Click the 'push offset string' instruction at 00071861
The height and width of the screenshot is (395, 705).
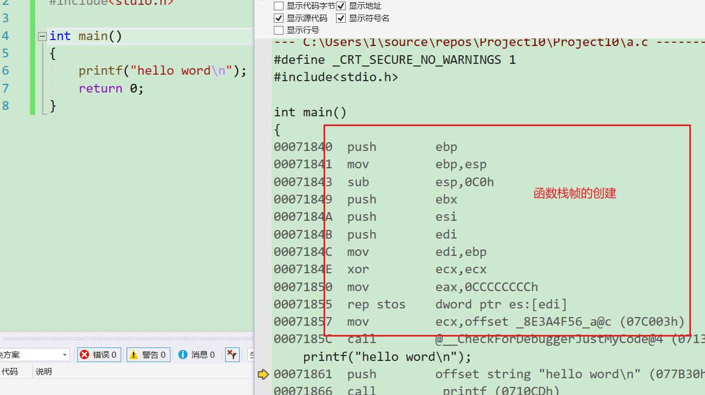pyautogui.click(x=489, y=374)
